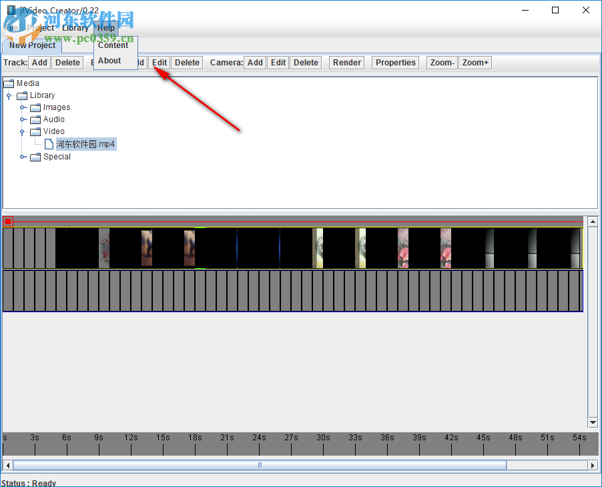Open project Properties
This screenshot has width=602, height=487.
(x=394, y=62)
